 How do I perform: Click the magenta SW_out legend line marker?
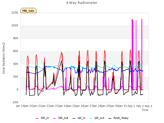pos(55,118)
